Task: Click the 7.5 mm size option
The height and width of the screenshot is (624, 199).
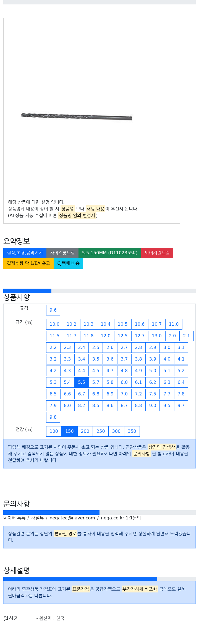Action: point(153,394)
